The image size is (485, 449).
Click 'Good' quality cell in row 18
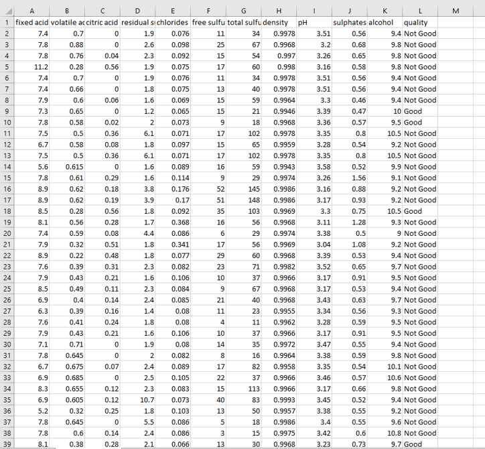420,211
